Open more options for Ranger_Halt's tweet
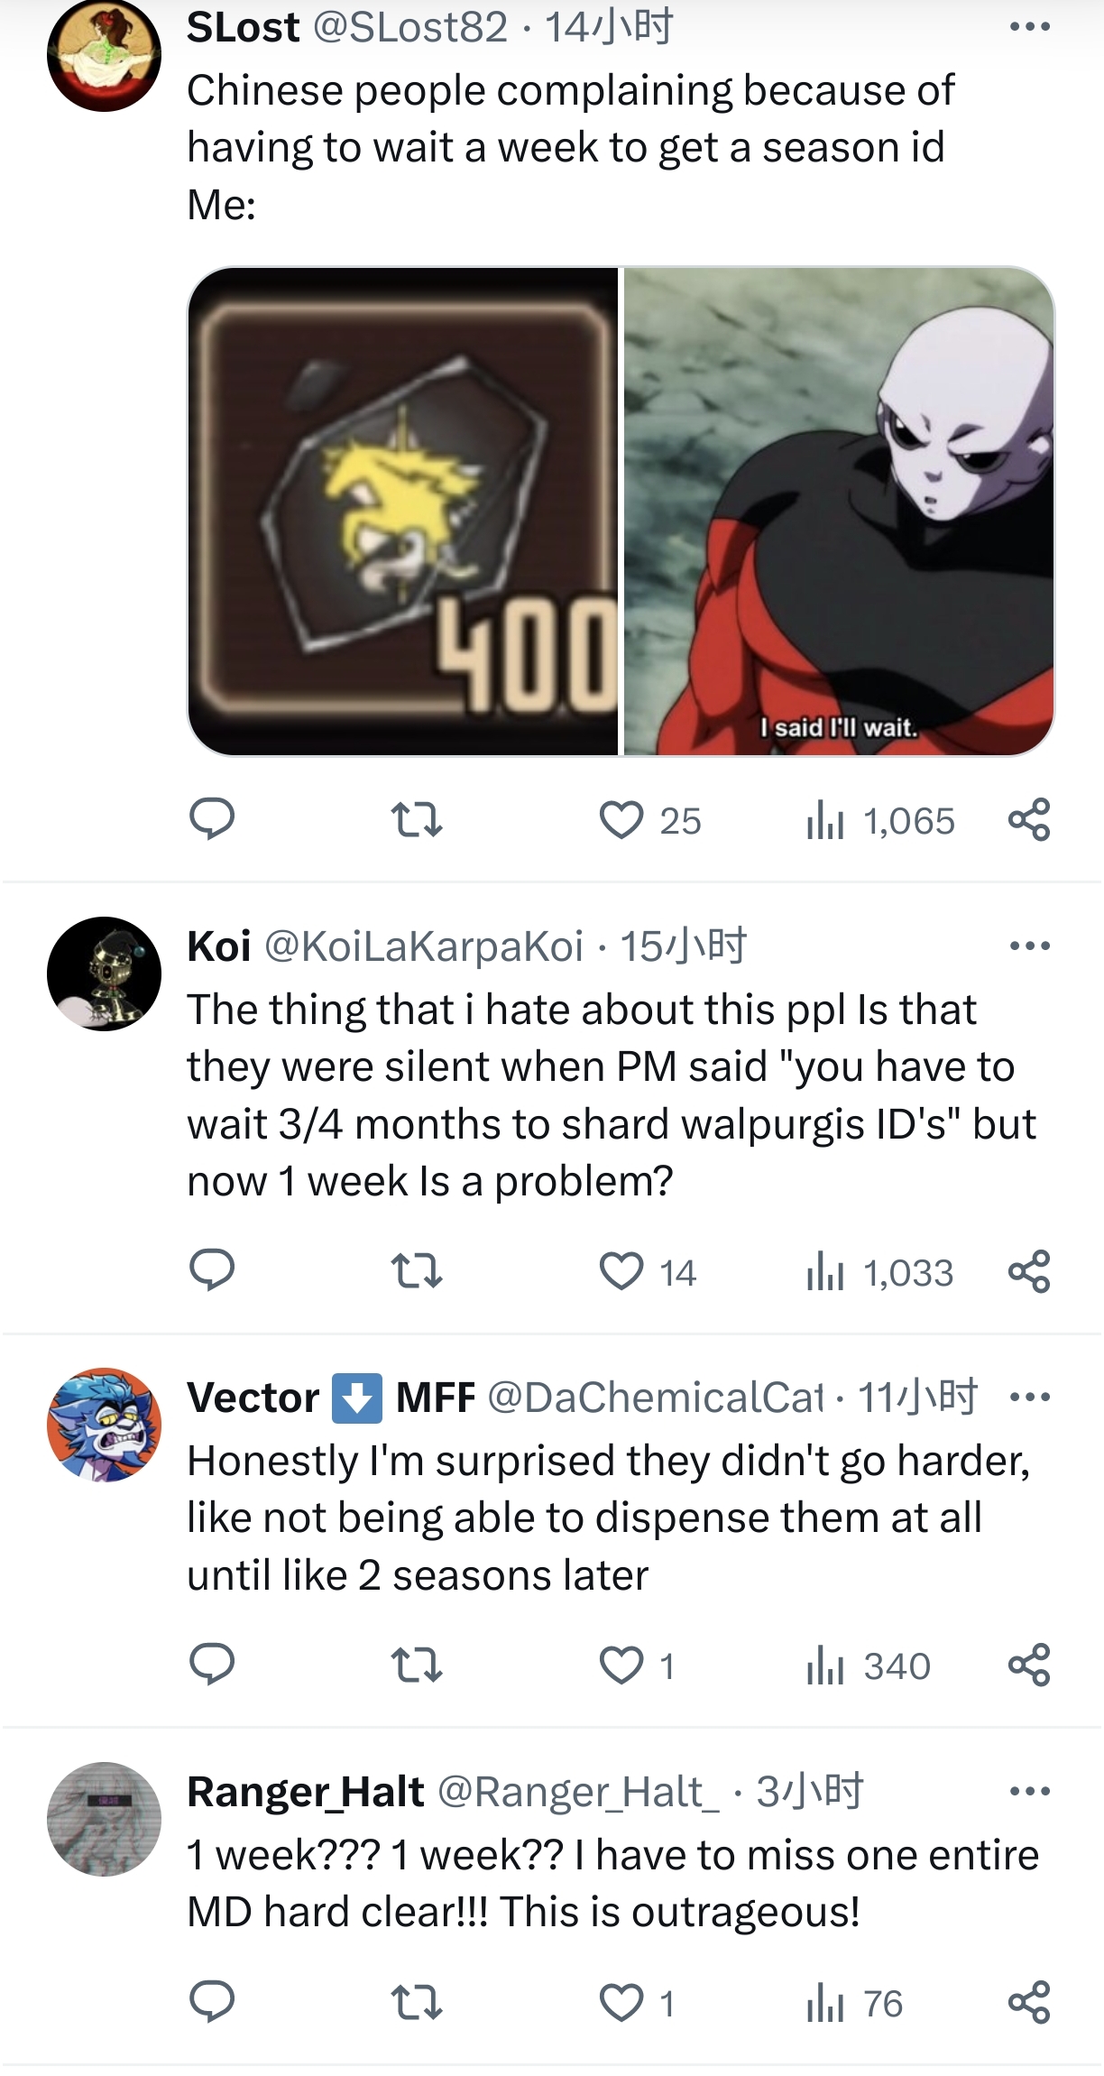1104x2076 pixels. pyautogui.click(x=1030, y=1791)
